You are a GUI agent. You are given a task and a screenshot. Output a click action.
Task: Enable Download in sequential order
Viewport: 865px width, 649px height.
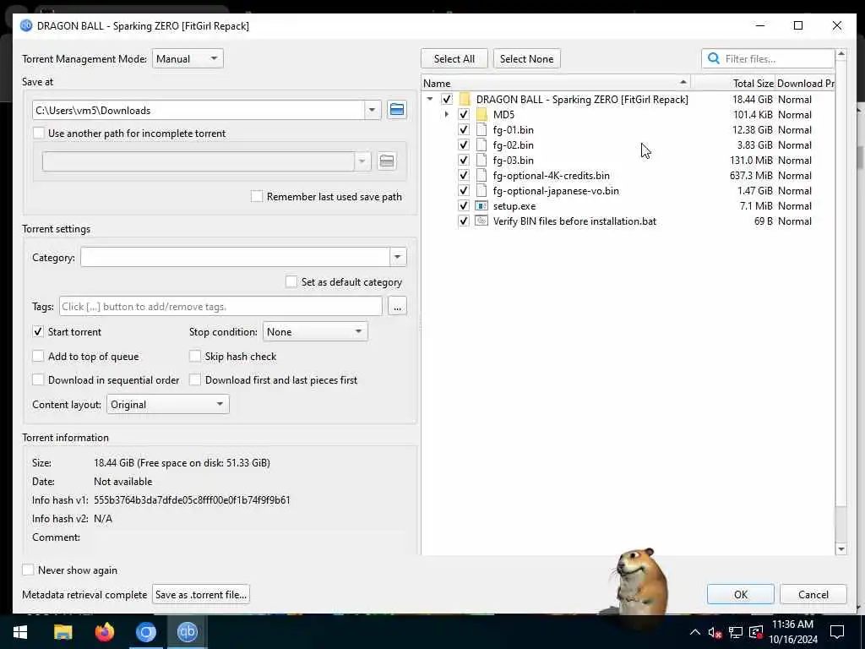[x=38, y=379]
